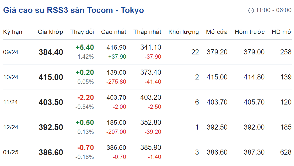The width and height of the screenshot is (294, 166).
Task: Click the 11:00 - 06:00 trading hours text
Action: [x=273, y=10]
